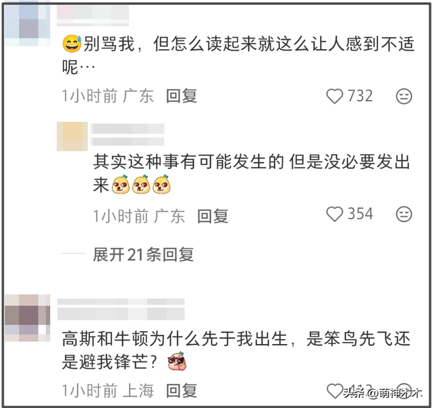Click the 头条@萌神木木 watermark

pyautogui.click(x=383, y=393)
